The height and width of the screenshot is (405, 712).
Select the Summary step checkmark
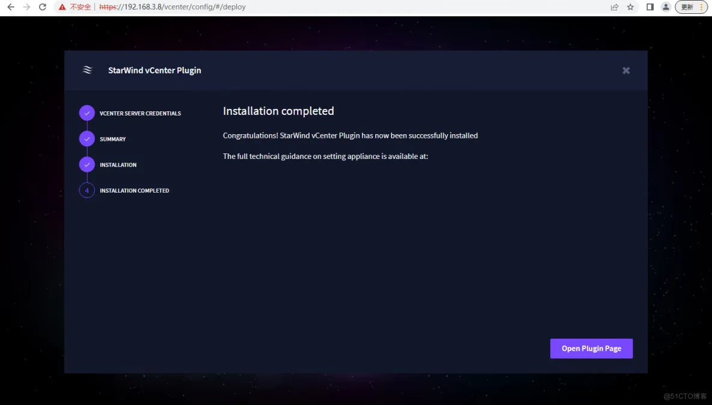click(x=87, y=139)
